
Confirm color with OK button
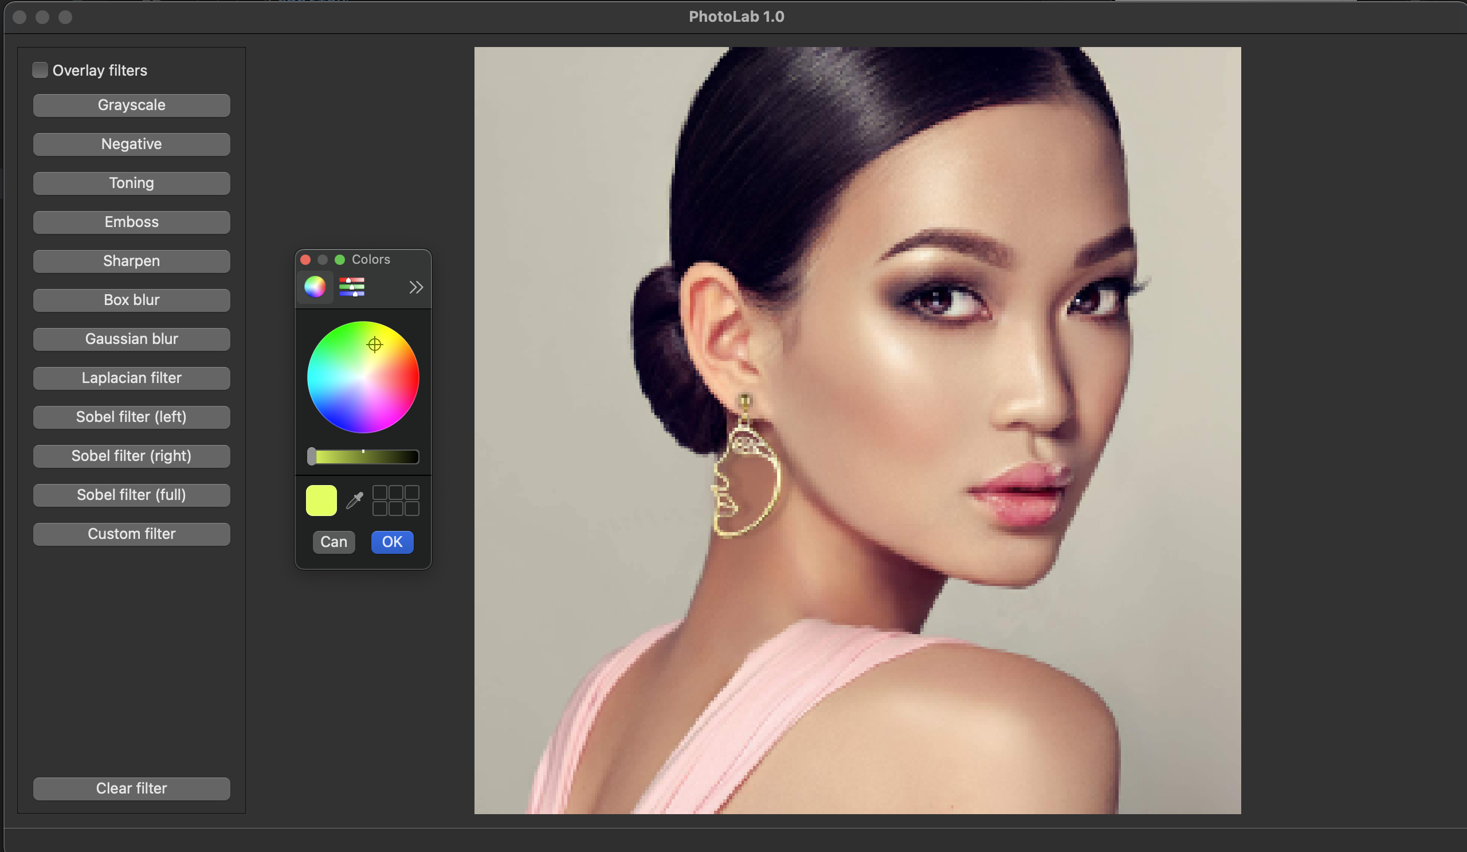click(x=392, y=542)
